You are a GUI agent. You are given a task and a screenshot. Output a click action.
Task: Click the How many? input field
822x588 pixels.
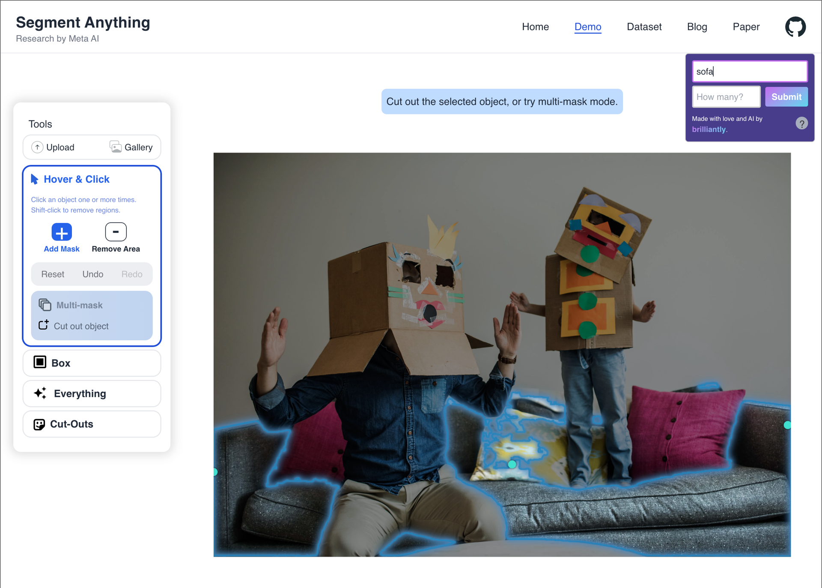click(726, 97)
